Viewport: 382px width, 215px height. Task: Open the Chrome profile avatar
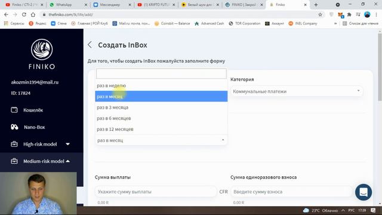pos(367,14)
